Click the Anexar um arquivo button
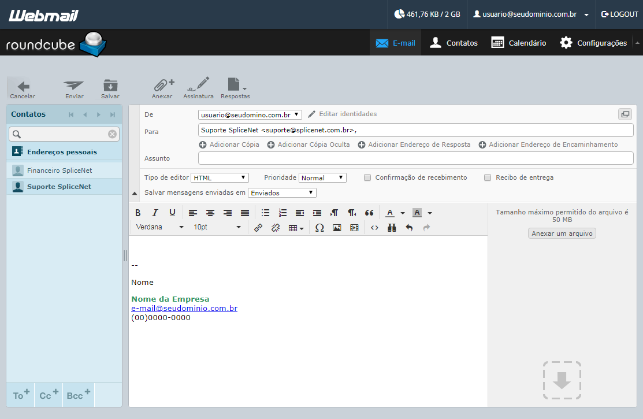 point(562,233)
